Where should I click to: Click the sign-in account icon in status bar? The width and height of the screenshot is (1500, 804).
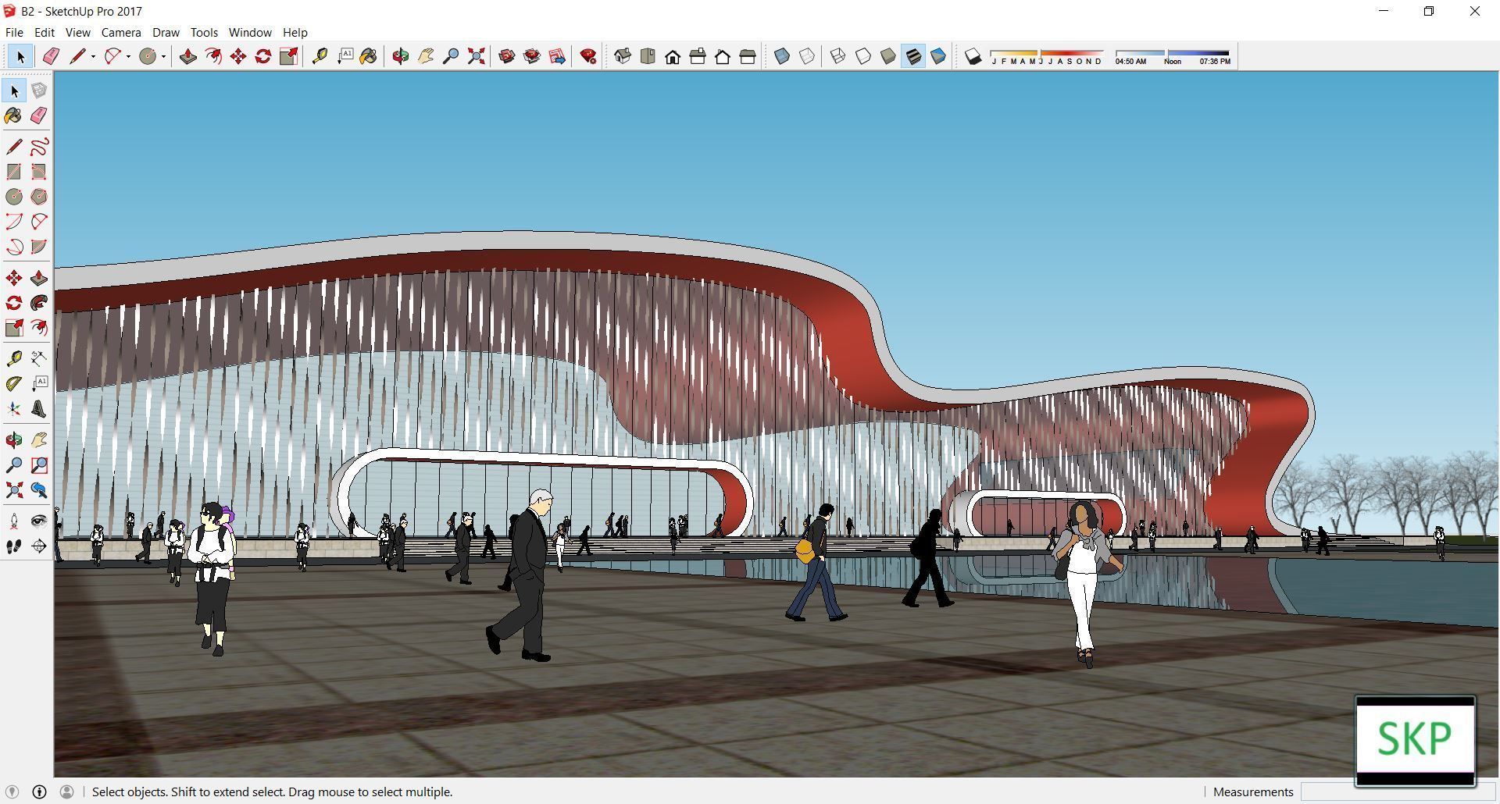pyautogui.click(x=67, y=792)
